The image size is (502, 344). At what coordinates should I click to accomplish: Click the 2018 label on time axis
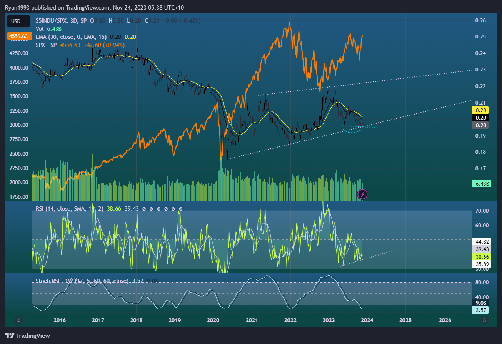[x=137, y=320]
